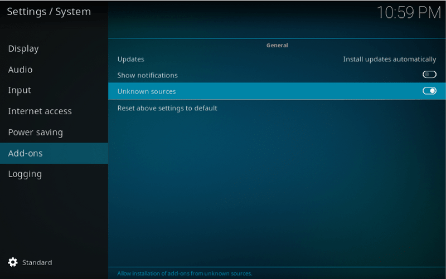Click the General section heading
Screen dimensions: 446x279
(277, 45)
